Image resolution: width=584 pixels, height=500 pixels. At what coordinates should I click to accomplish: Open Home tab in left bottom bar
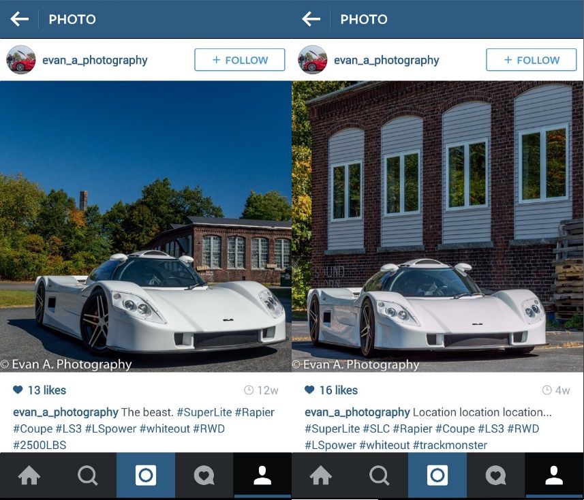coord(29,475)
